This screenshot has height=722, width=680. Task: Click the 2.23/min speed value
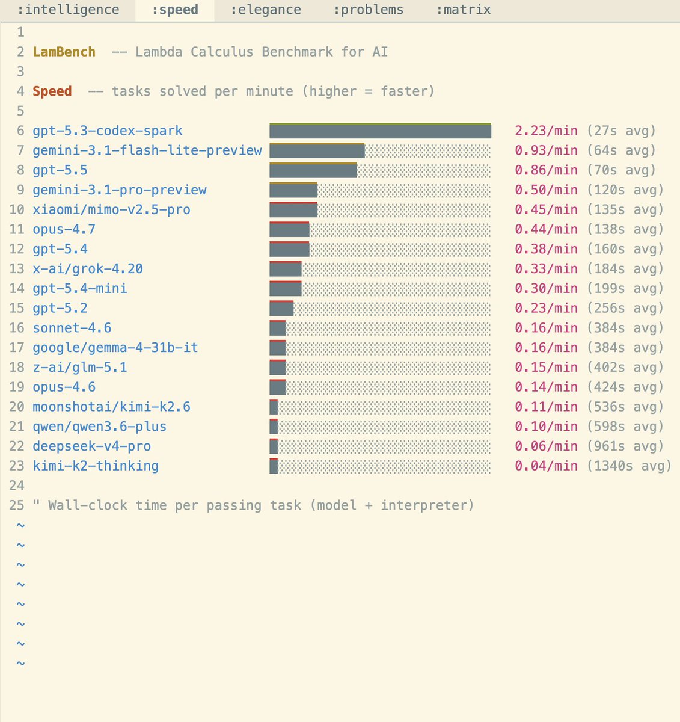click(x=546, y=131)
